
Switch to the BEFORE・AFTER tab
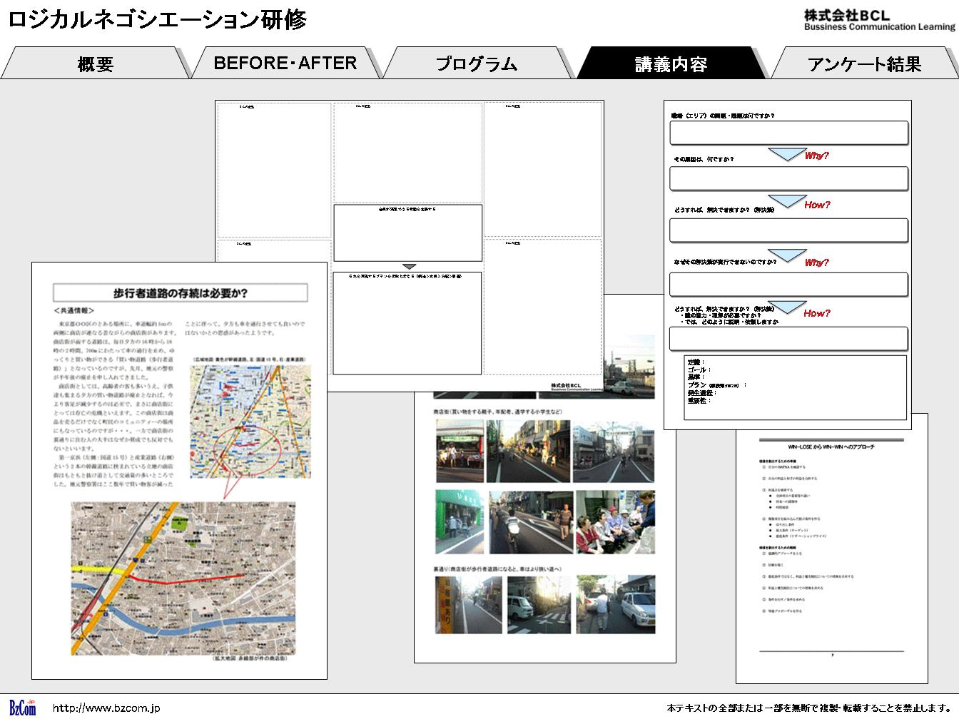pyautogui.click(x=285, y=63)
